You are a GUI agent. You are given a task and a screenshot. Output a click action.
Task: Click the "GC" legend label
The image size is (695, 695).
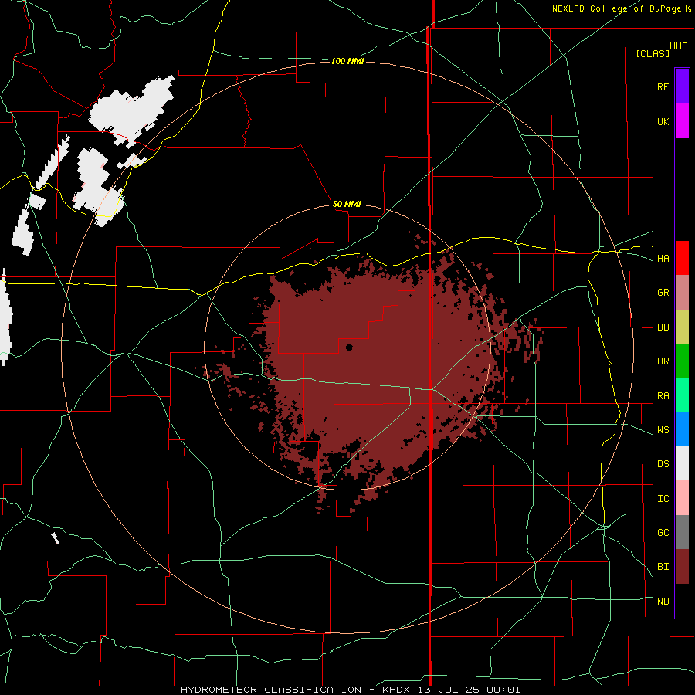(663, 533)
